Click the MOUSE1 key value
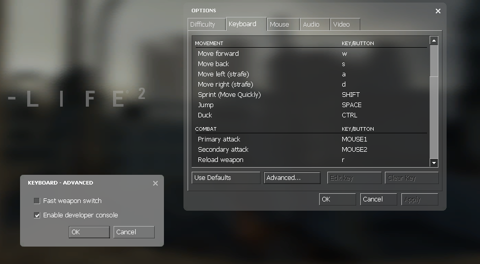This screenshot has width=480, height=264. [x=355, y=139]
